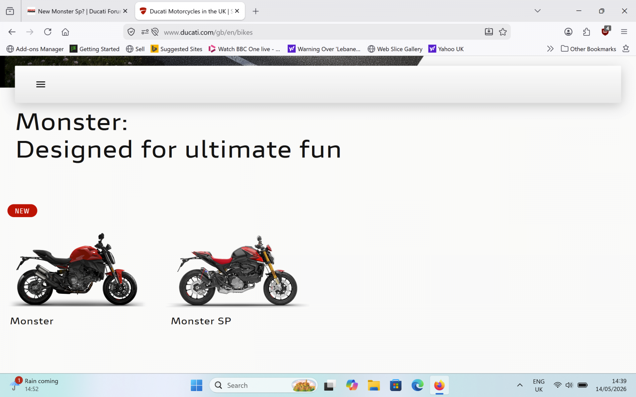The width and height of the screenshot is (636, 397).
Task: Open the Firefox account menu
Action: tap(568, 32)
